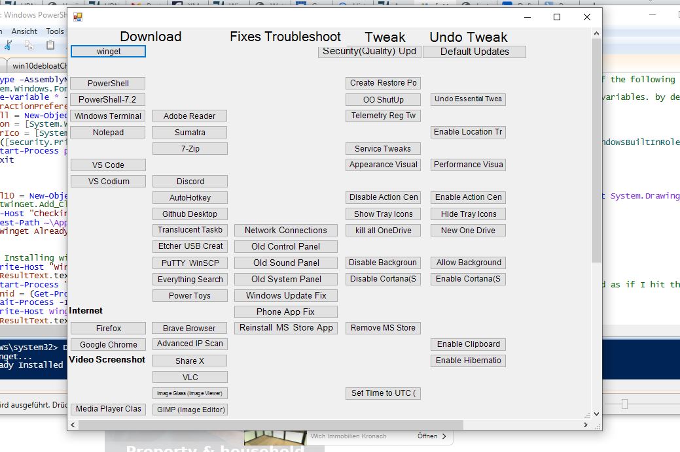
Task: Install Power Toys
Action: pos(190,296)
